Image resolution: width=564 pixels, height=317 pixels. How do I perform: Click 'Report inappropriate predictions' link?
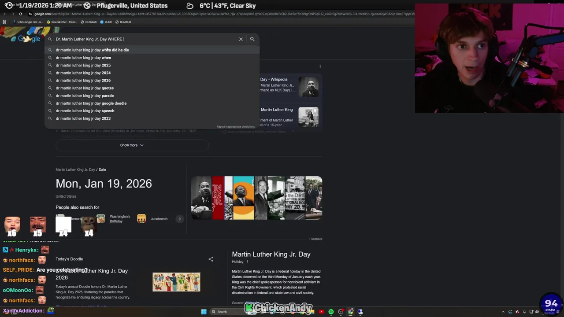coord(235,127)
